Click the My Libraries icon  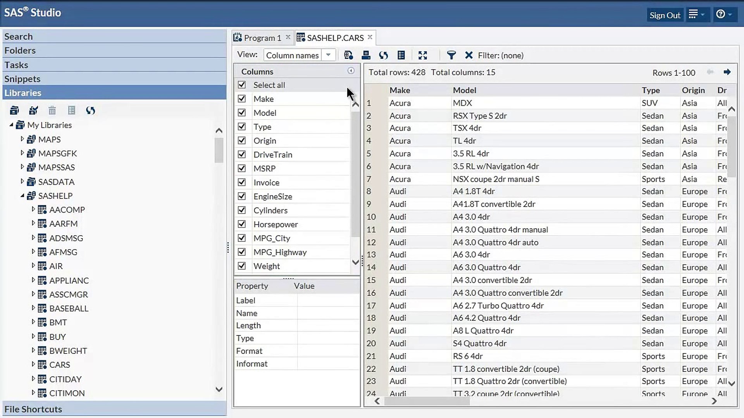20,125
